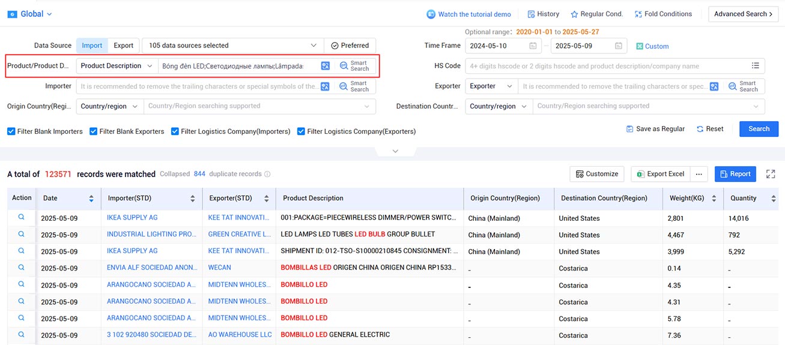Open the more options ellipsis beside Export Excel

(x=699, y=174)
